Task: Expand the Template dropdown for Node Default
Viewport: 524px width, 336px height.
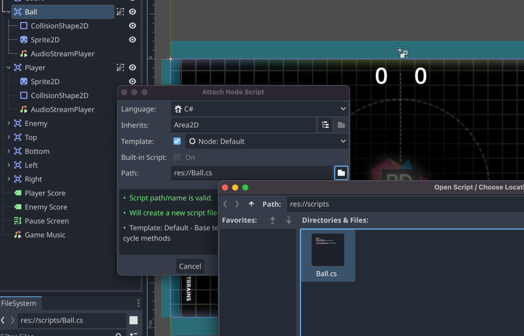Action: point(343,141)
